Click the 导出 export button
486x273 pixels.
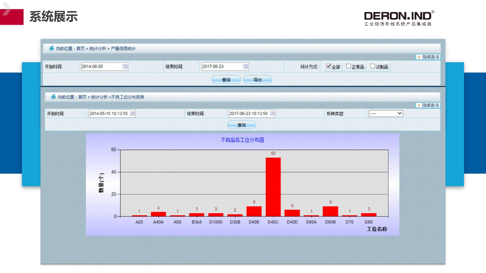point(257,80)
